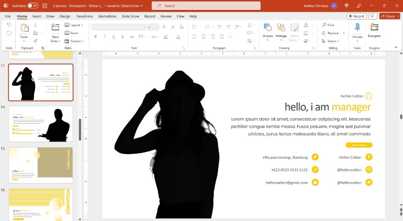Expand the Section dropdown
Image resolution: width=403 pixels, height=221 pixels.
pos(76,41)
